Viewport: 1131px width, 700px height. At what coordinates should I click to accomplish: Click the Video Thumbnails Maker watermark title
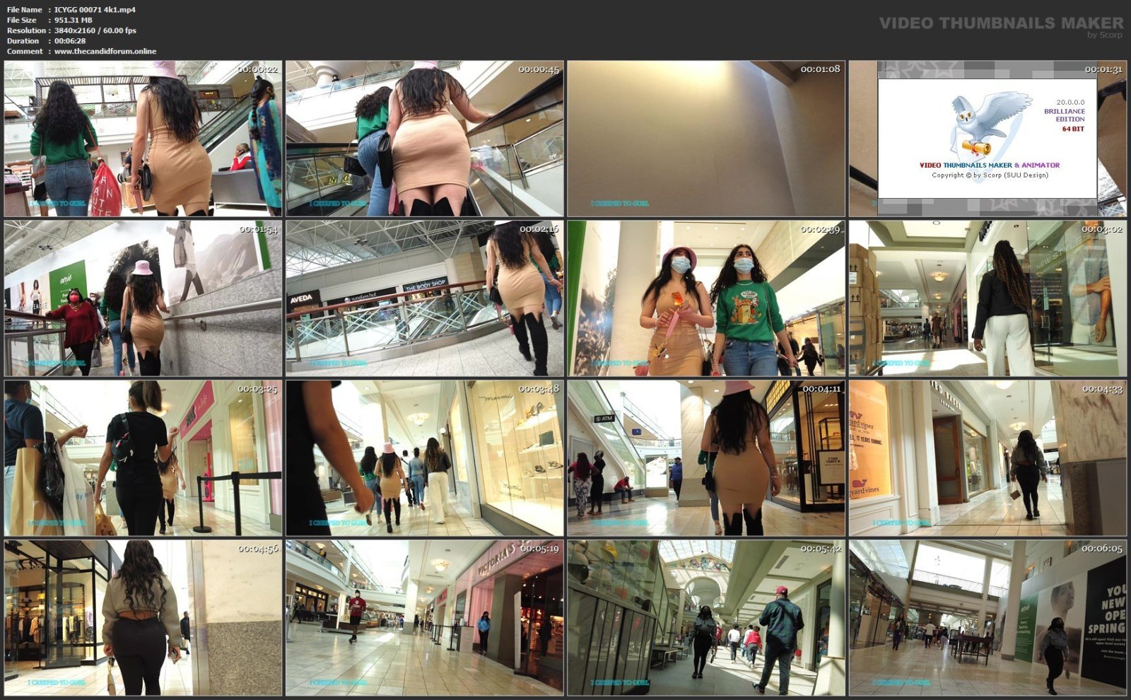[x=1000, y=23]
